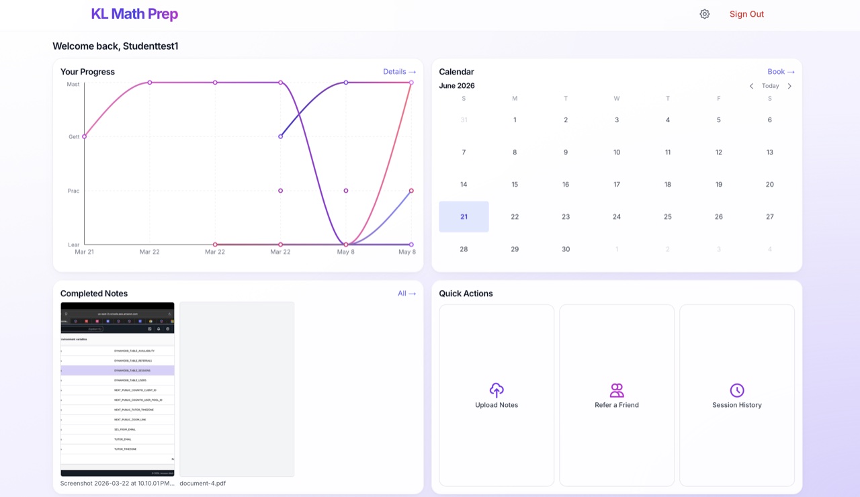Select June 30 on the calendar
The height and width of the screenshot is (497, 860).
tap(566, 249)
